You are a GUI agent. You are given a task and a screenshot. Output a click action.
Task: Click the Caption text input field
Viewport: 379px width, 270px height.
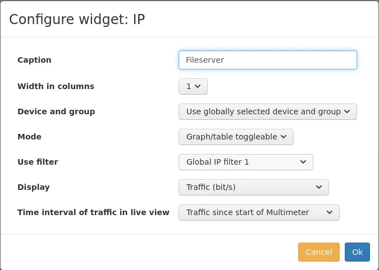pos(267,60)
